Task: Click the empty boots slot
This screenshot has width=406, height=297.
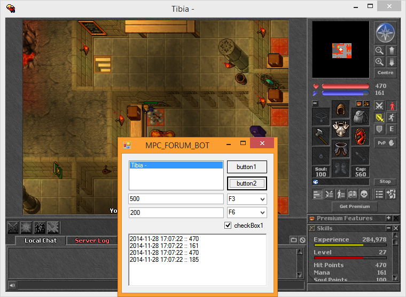Action: [340, 168]
